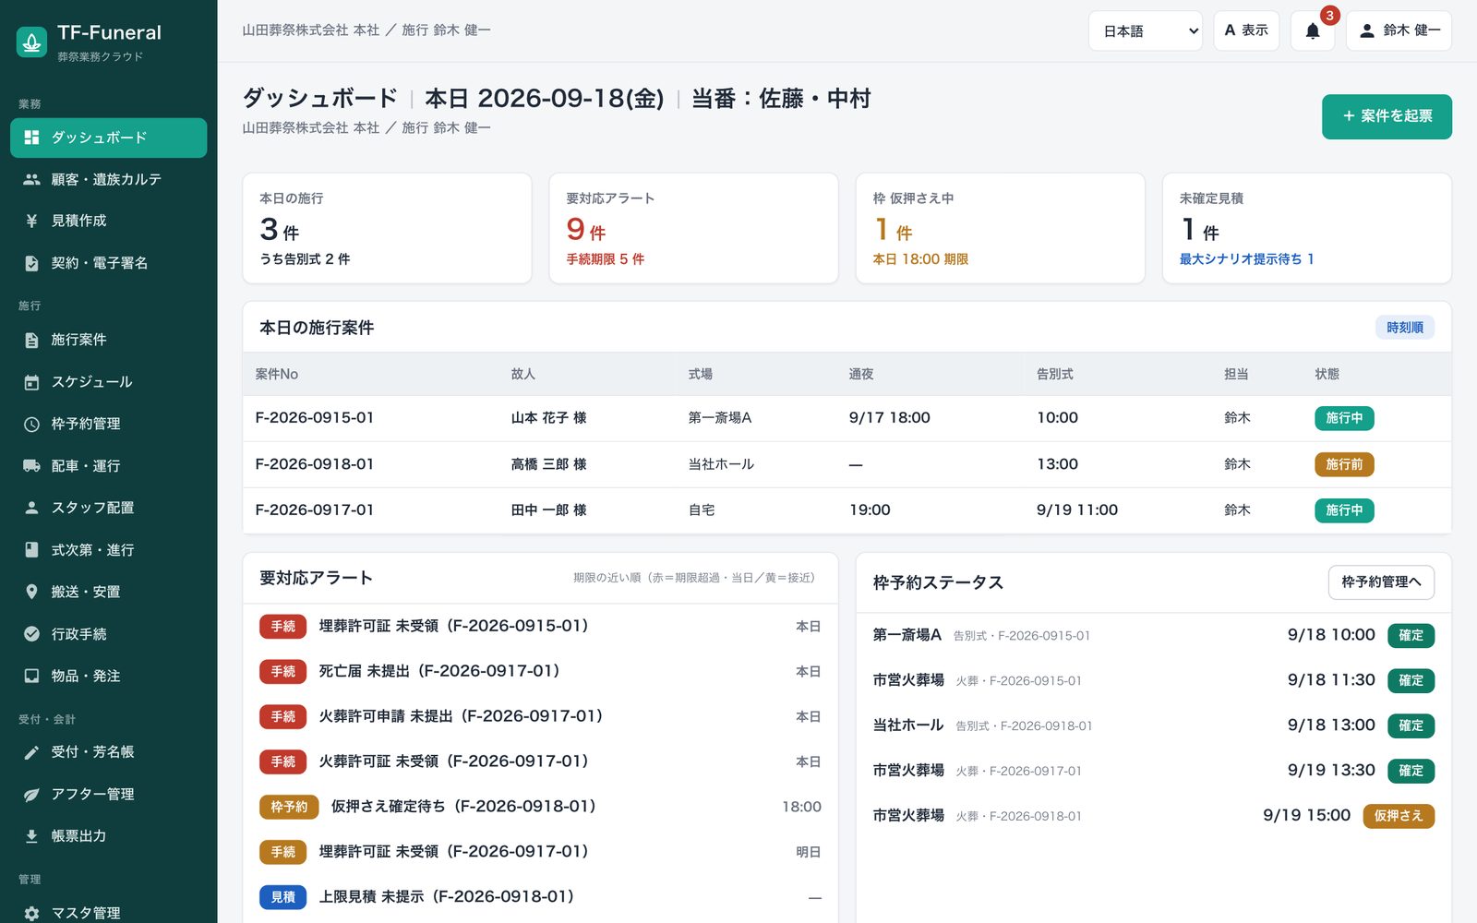This screenshot has width=1477, height=923.
Task: Click the スケジュール calendar icon
Action: [x=31, y=382]
